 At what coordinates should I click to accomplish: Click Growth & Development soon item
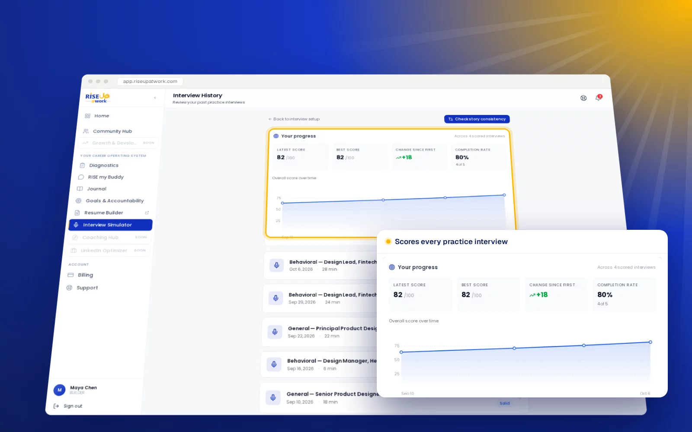pos(119,143)
